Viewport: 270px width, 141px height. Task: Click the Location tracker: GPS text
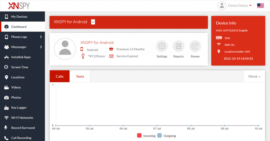(237, 52)
